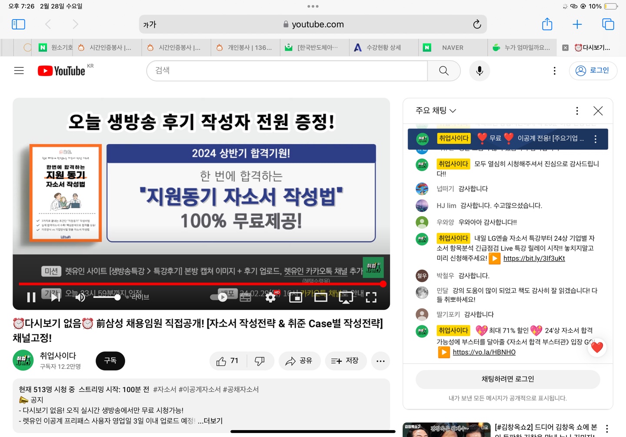The image size is (626, 437).
Task: Pause the live video
Action: point(31,297)
